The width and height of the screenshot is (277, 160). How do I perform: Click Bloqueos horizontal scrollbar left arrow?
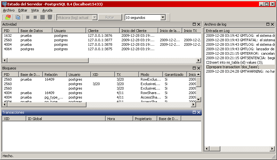(x=4, y=105)
